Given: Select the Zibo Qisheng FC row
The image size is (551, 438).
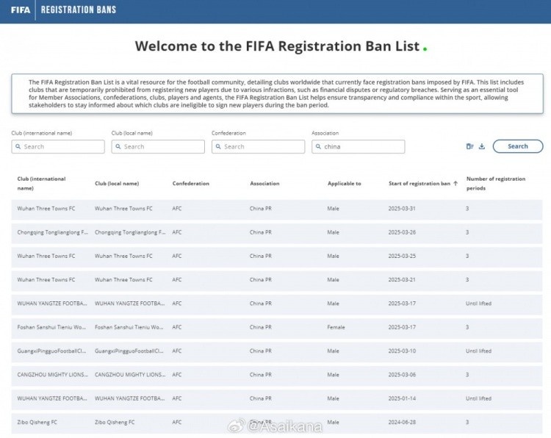Looking at the screenshot, I should [275, 423].
